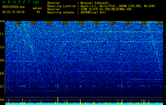
Task: Click the Receiving antenna label
Action: [61, 12]
